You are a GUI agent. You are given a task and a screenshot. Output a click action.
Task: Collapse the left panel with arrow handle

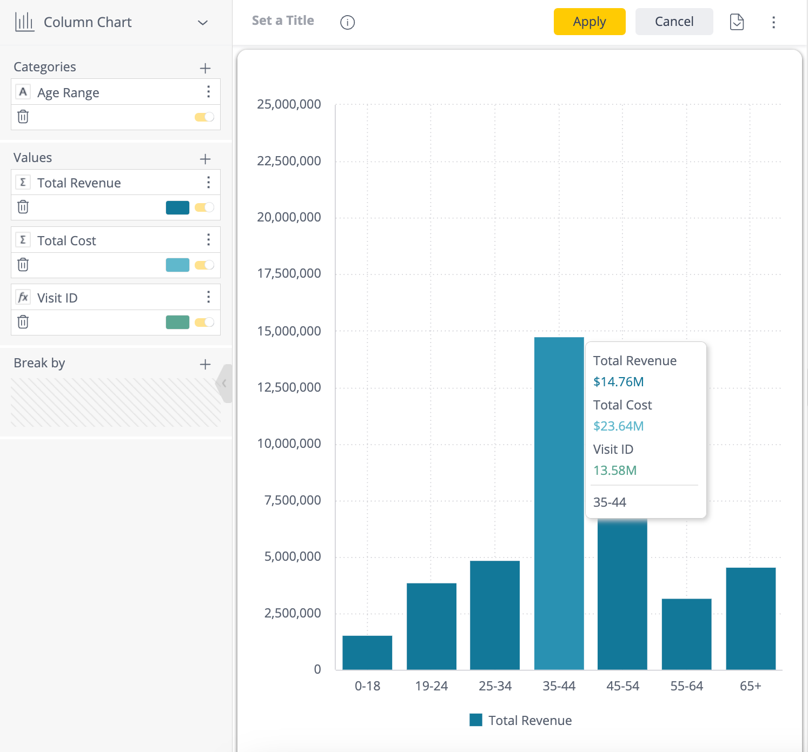224,384
